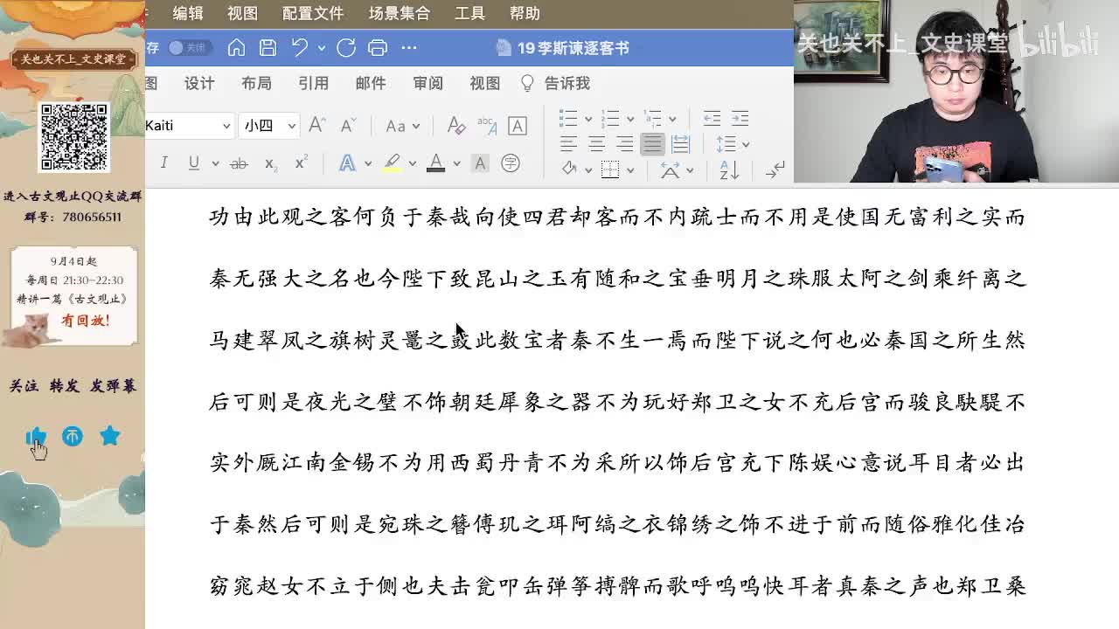Expand the bullet list dropdown arrow
Image resolution: width=1119 pixels, height=629 pixels.
588,119
